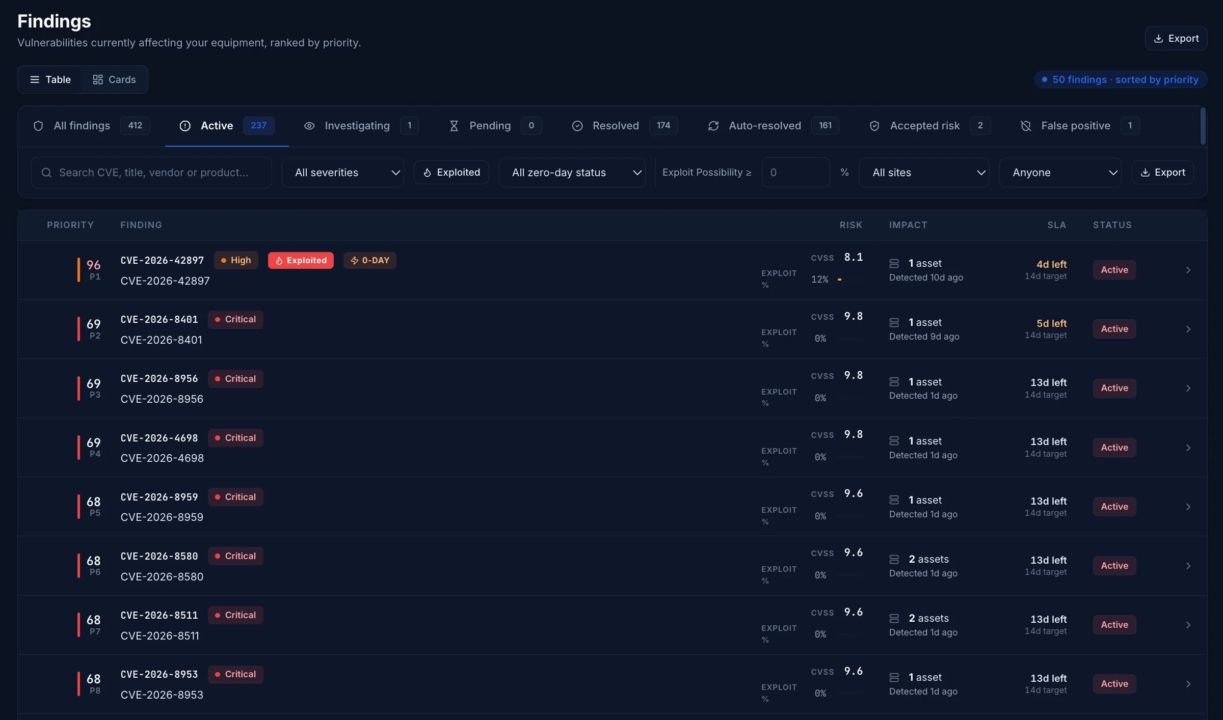The height and width of the screenshot is (720, 1223).
Task: Open the Accepted risk tab
Action: click(929, 126)
